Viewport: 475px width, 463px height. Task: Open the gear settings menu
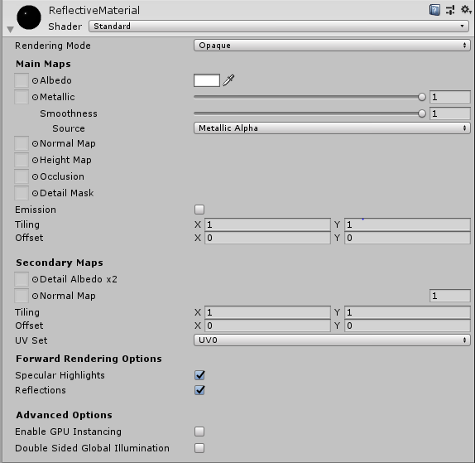(x=466, y=10)
